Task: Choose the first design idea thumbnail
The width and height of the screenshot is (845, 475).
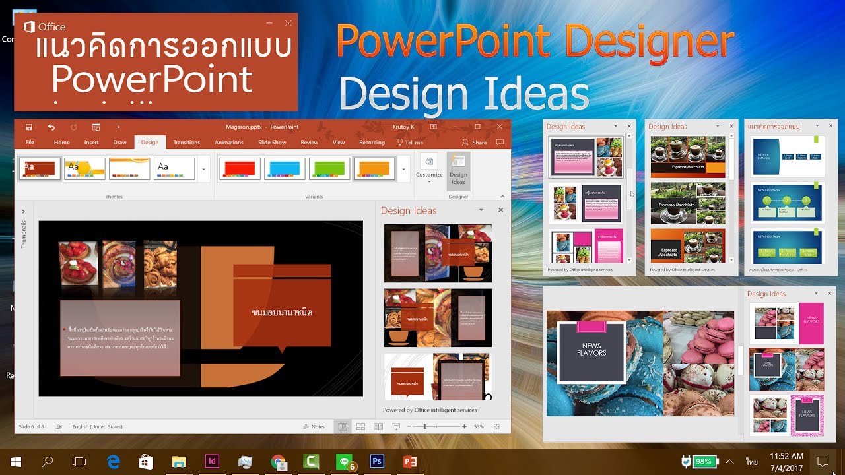Action: 438,253
